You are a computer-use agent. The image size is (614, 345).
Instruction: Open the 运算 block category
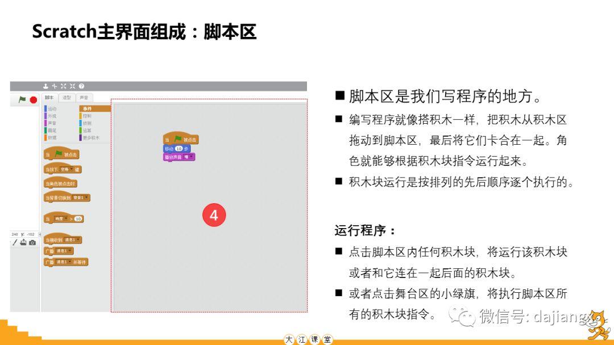coord(86,131)
